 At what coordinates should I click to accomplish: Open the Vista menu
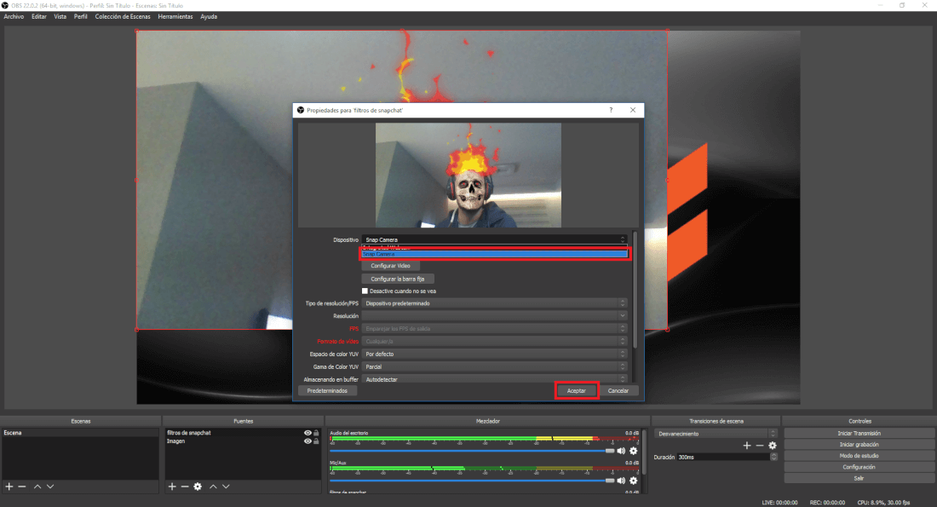pos(60,17)
